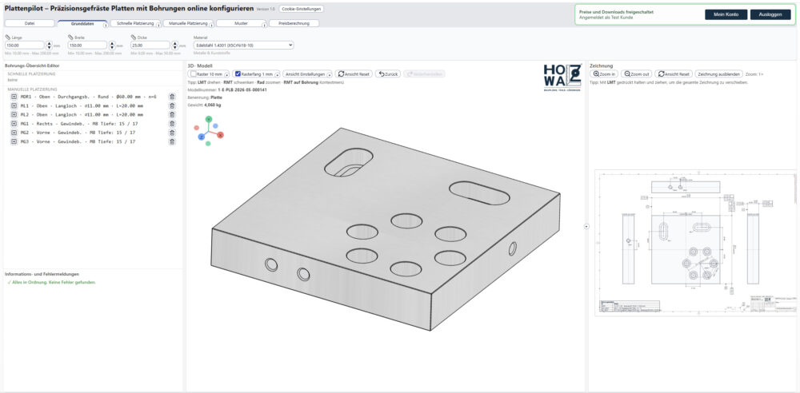Enable the Raster 10 mm checkbox
The height and width of the screenshot is (393, 800).
click(x=193, y=74)
